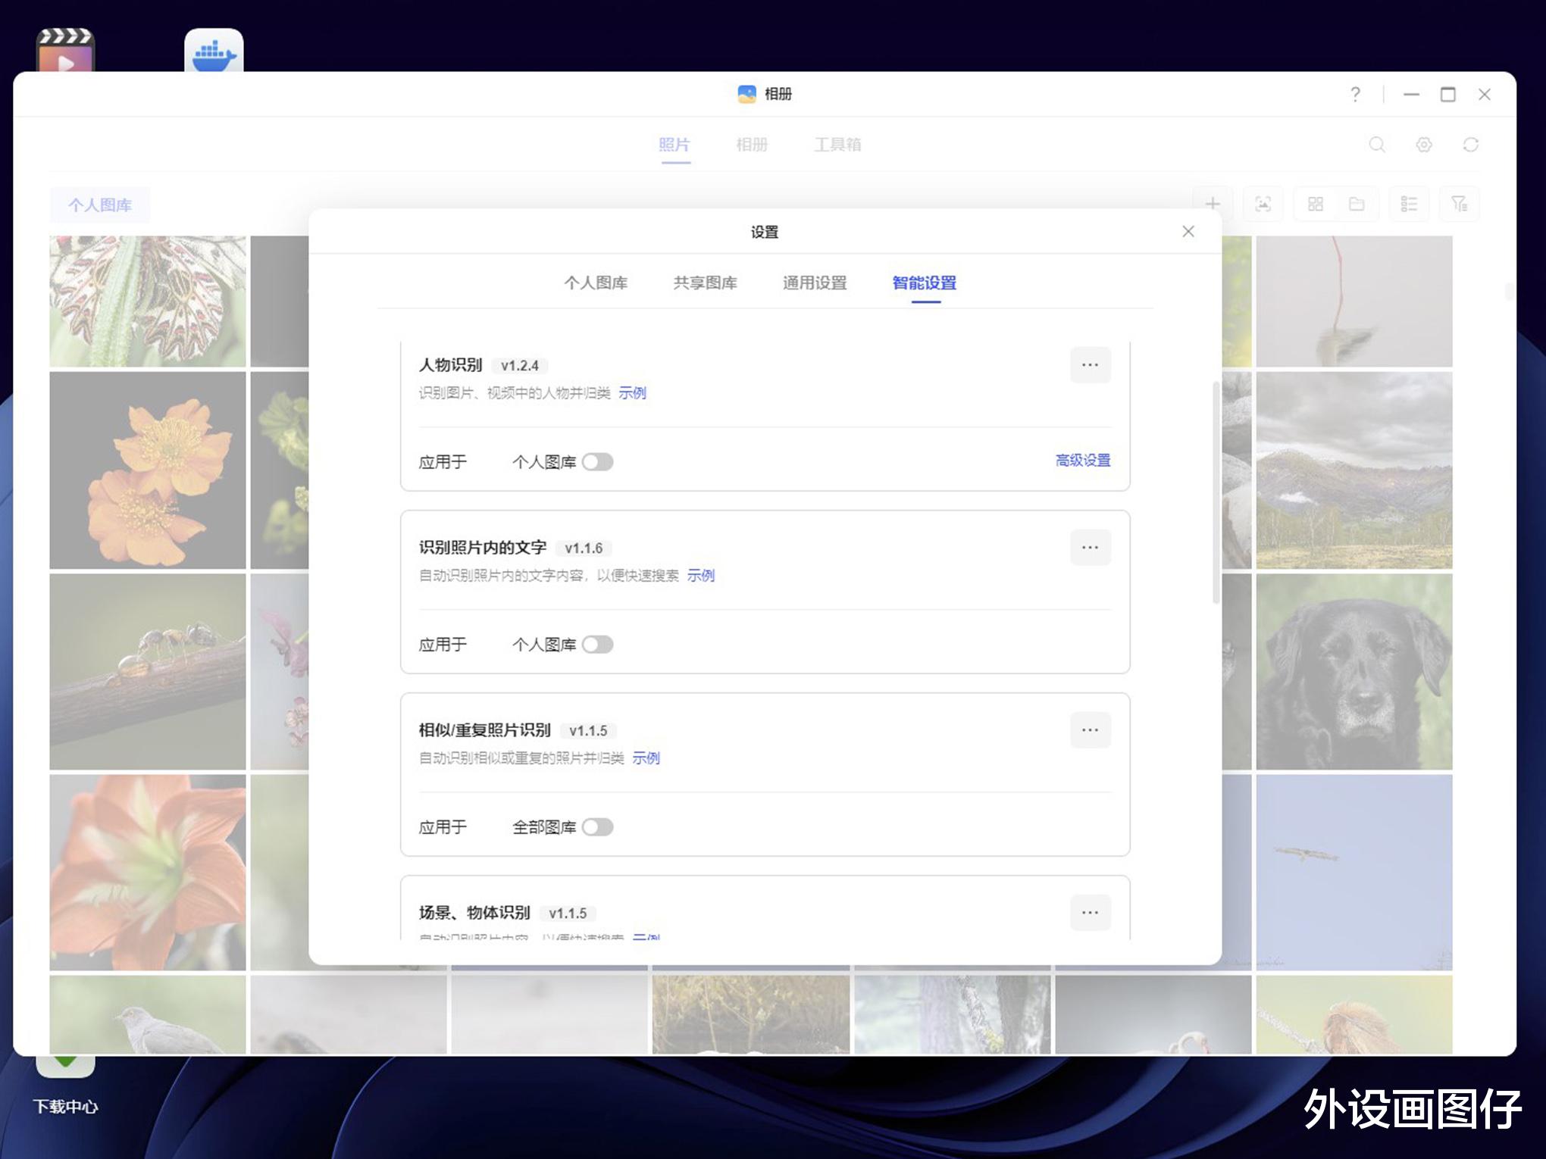
Task: Open the more options menu for 相似/重复照片识别
Action: tap(1090, 730)
